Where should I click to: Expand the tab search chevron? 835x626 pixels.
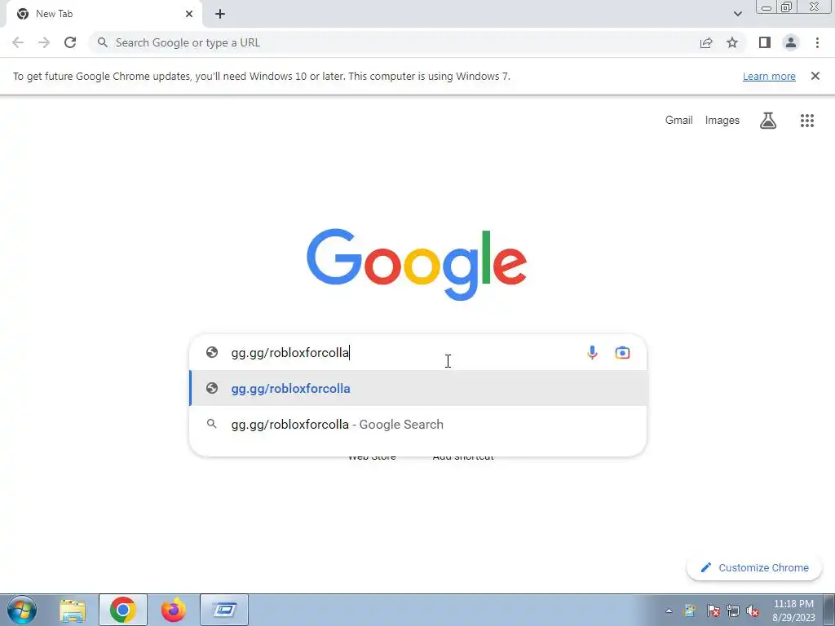click(x=737, y=14)
